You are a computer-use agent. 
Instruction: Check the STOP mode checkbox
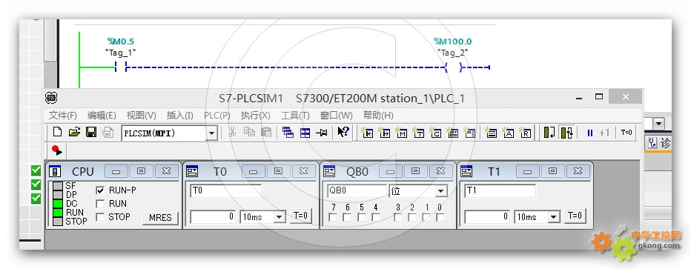click(101, 217)
